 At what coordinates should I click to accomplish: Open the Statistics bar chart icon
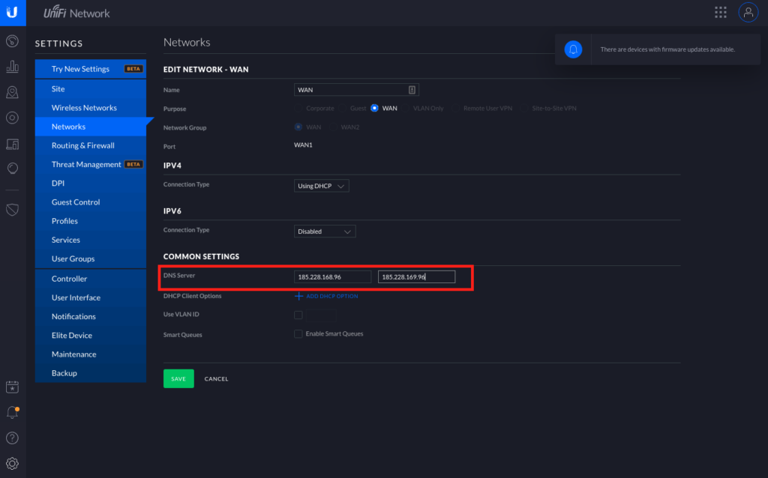pyautogui.click(x=12, y=67)
